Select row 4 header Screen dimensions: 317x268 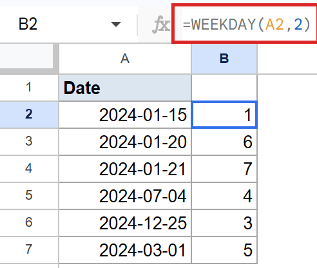coord(29,169)
